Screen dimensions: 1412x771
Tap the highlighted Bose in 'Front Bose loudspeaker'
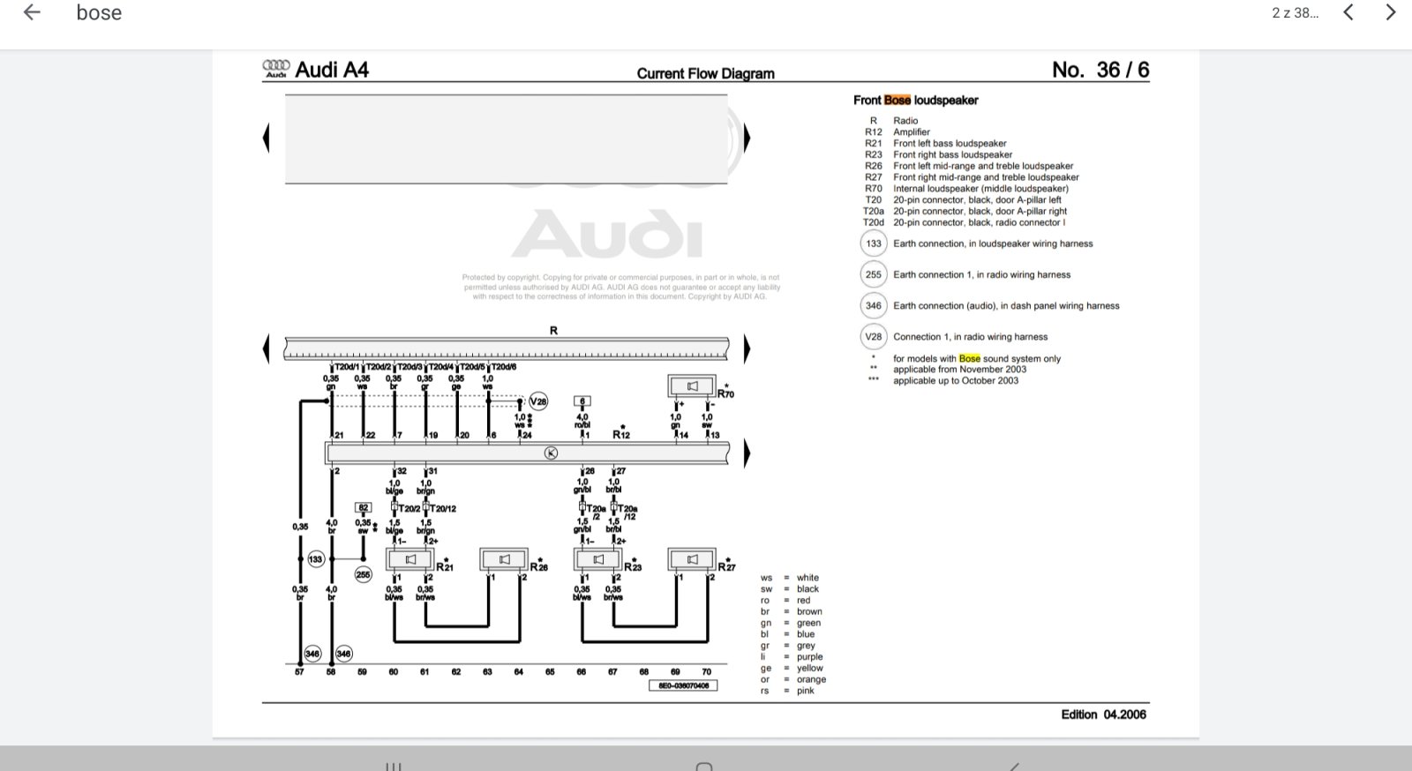[898, 101]
